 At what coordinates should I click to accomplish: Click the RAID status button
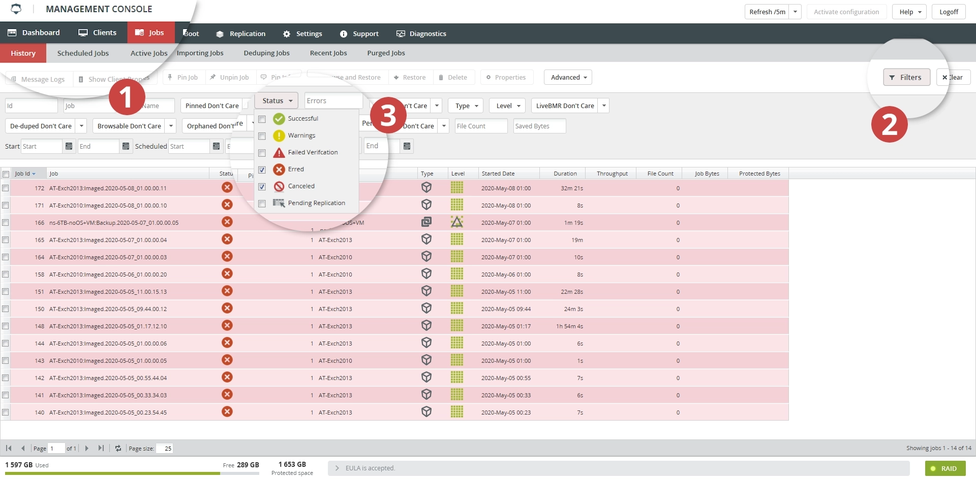[x=945, y=468]
